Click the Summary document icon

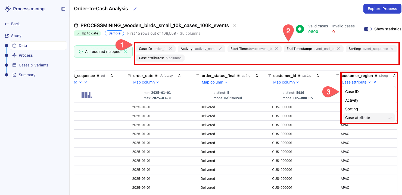(x=14, y=75)
